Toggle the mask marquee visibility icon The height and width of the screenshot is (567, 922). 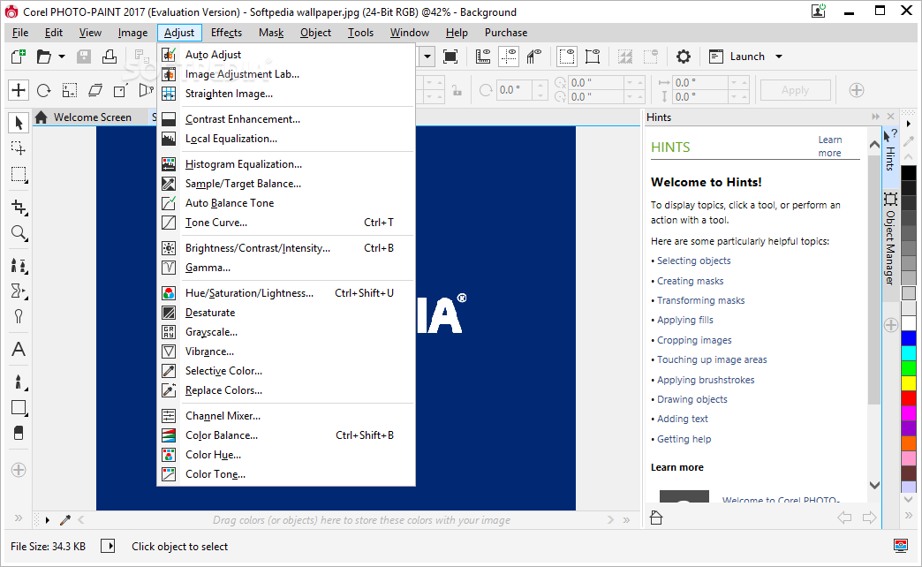pyautogui.click(x=567, y=57)
